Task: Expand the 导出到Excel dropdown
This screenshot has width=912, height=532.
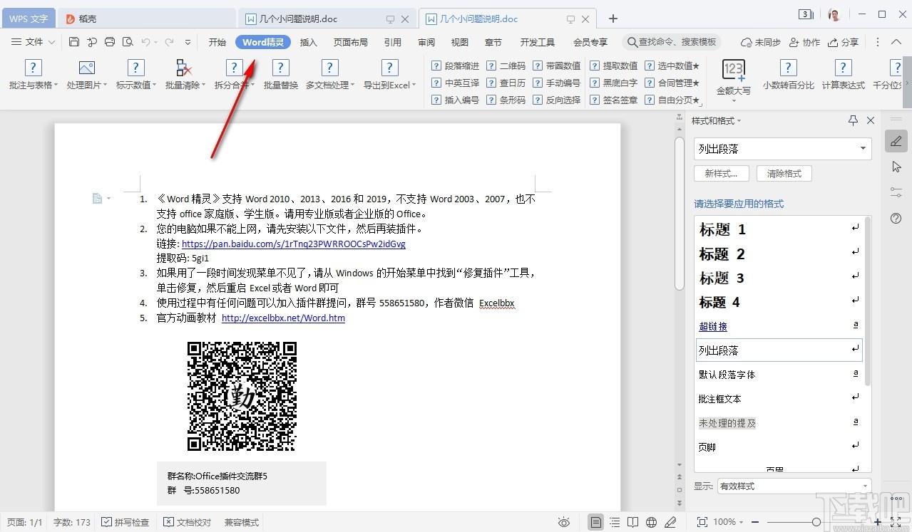Action: click(x=413, y=85)
